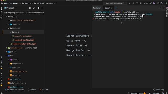Expand the auth folder

[x=11, y=32]
